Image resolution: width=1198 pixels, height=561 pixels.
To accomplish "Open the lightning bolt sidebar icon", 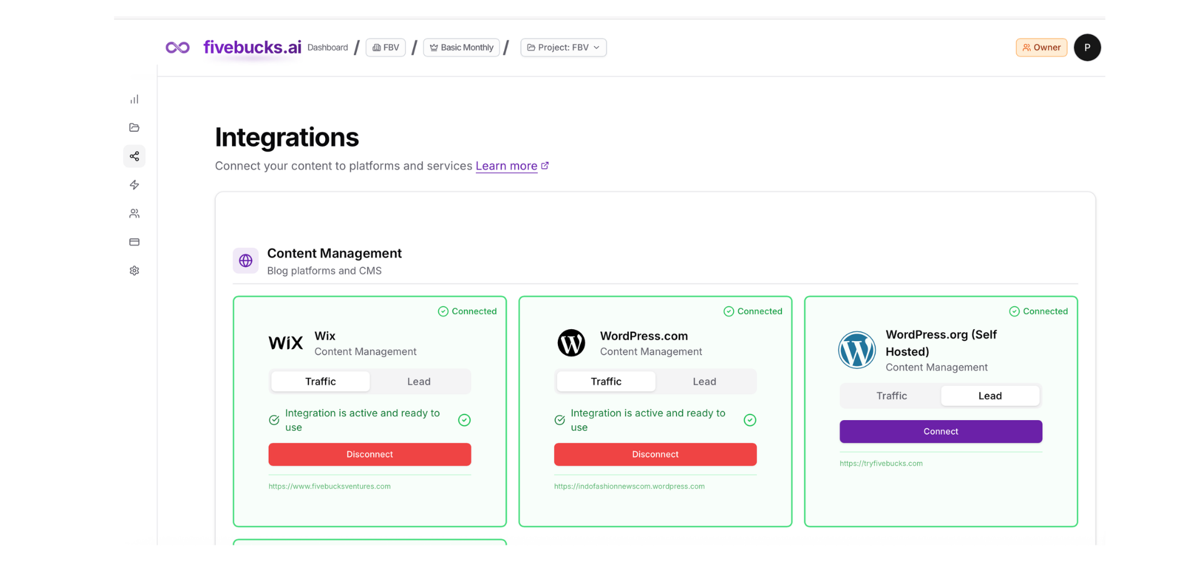I will pos(134,185).
